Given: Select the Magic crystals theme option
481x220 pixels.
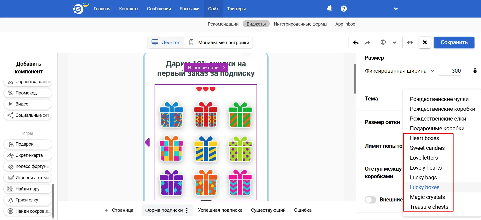Looking at the screenshot, I should (x=427, y=197).
